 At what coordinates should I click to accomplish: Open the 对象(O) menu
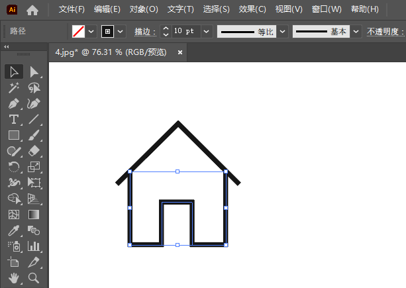coord(144,9)
